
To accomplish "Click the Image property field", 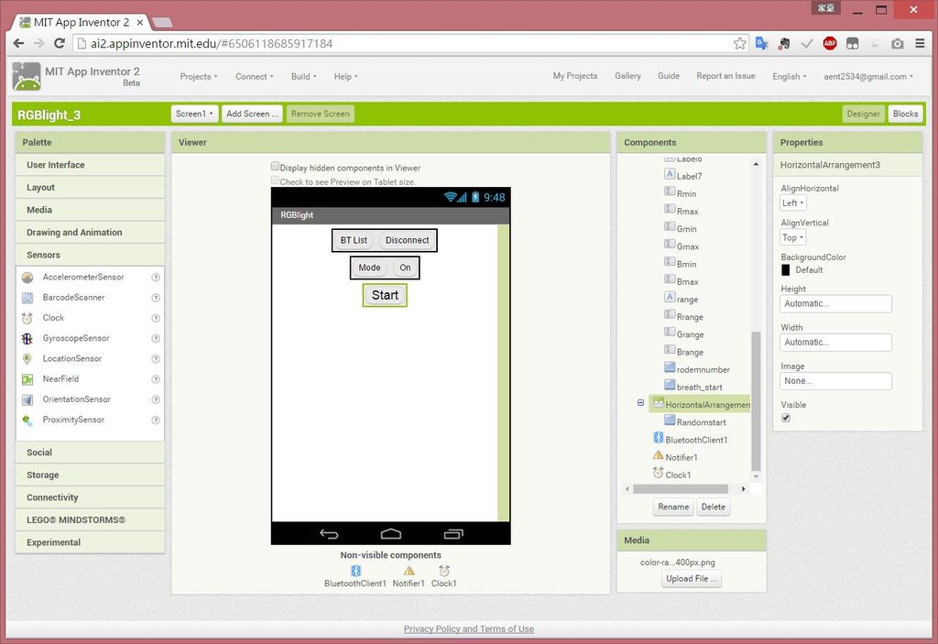I will pos(835,381).
